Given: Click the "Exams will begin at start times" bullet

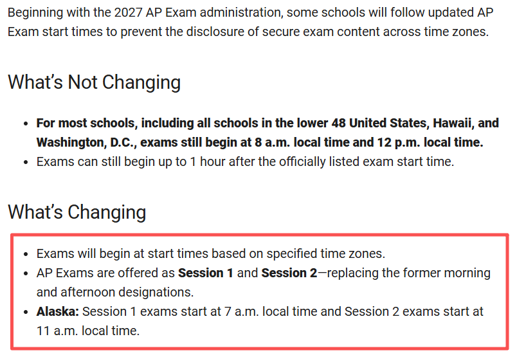Looking at the screenshot, I should pyautogui.click(x=211, y=253).
